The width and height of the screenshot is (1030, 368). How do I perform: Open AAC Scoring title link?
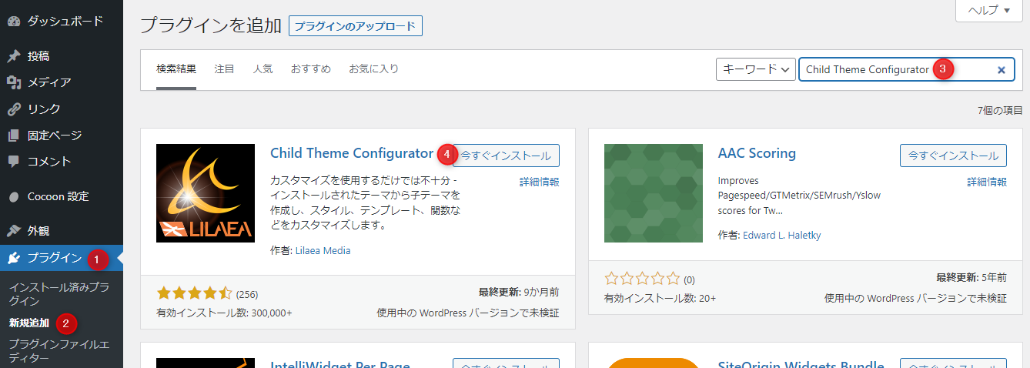757,153
